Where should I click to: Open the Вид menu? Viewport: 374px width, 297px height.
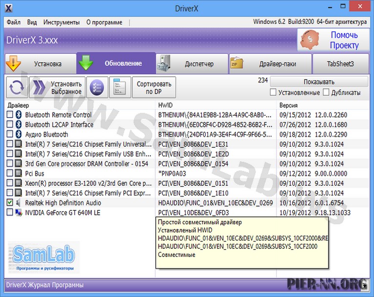[32, 22]
